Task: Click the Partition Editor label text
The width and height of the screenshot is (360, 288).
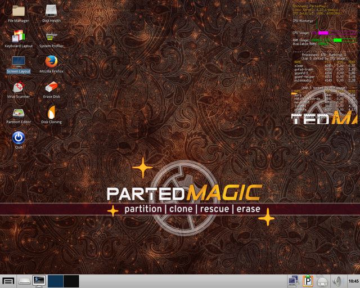Action: (x=19, y=122)
